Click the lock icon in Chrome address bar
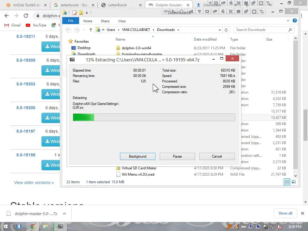 click(38, 16)
